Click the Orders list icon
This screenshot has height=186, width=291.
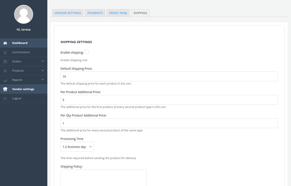tap(5, 61)
